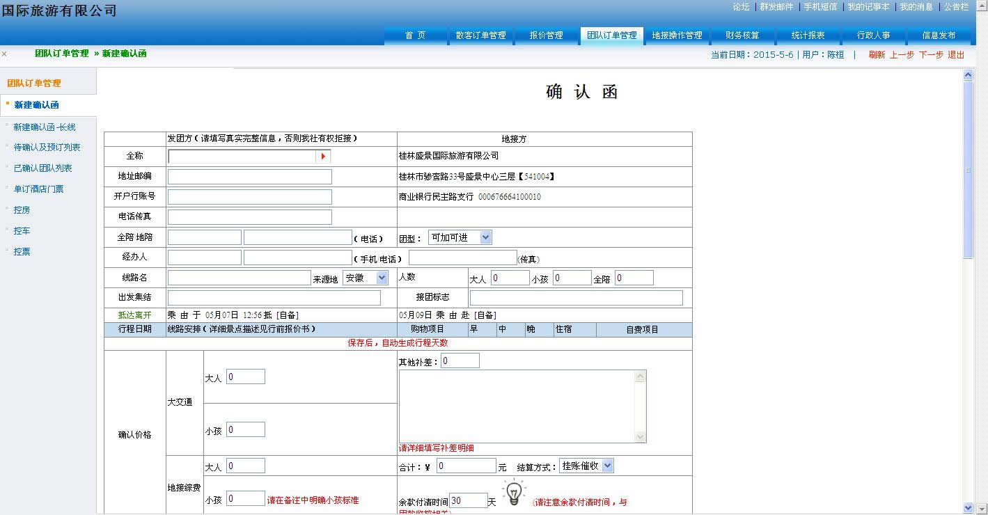Click the departure date 05月09日
Viewport: 988px width, 515px height.
416,315
